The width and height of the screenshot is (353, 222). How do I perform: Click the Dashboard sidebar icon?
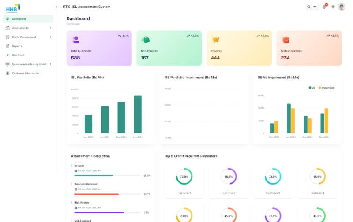(8, 19)
